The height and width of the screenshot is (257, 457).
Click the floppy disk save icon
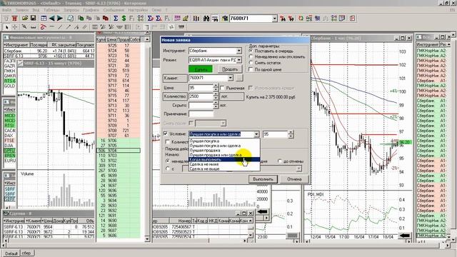34,18
